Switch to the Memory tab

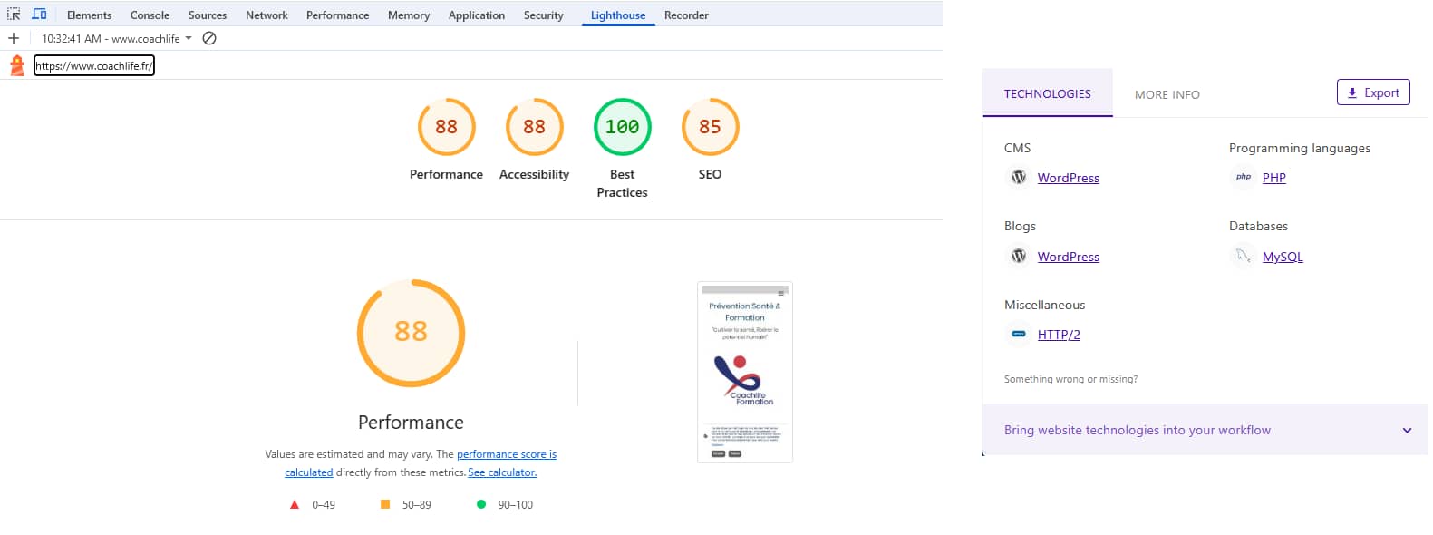click(x=409, y=15)
